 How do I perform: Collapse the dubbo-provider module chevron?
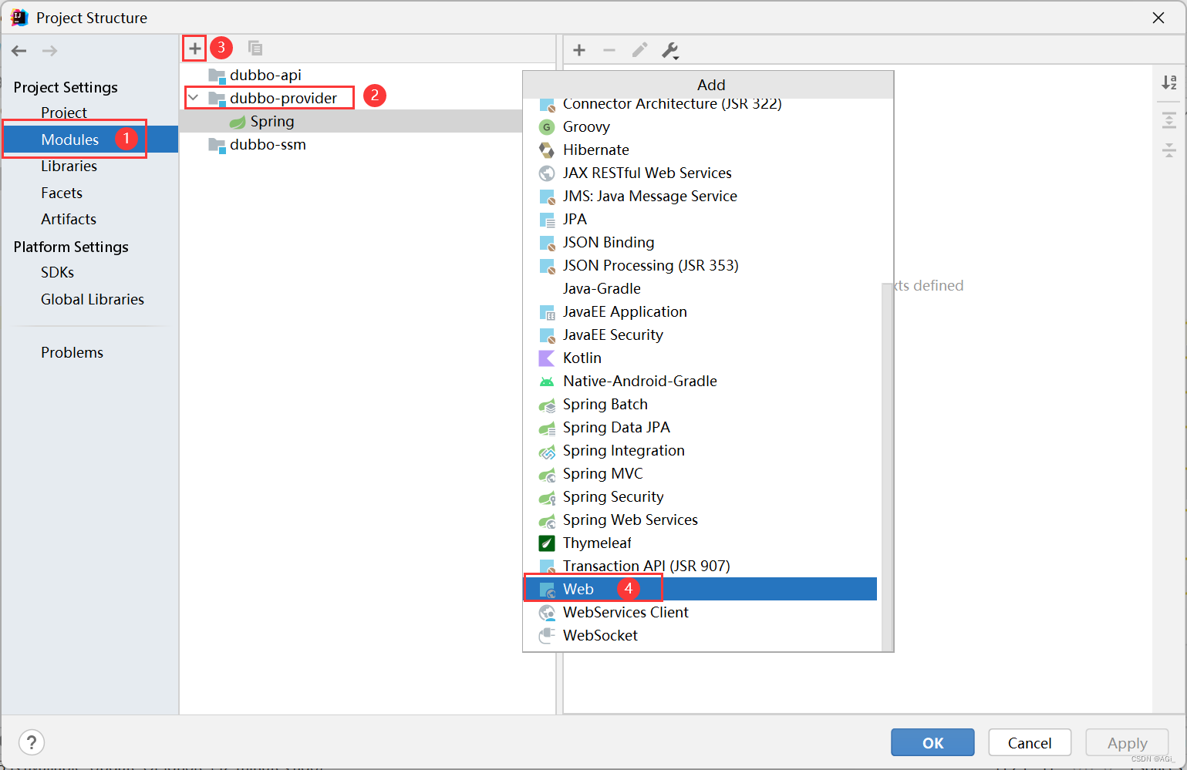click(194, 98)
